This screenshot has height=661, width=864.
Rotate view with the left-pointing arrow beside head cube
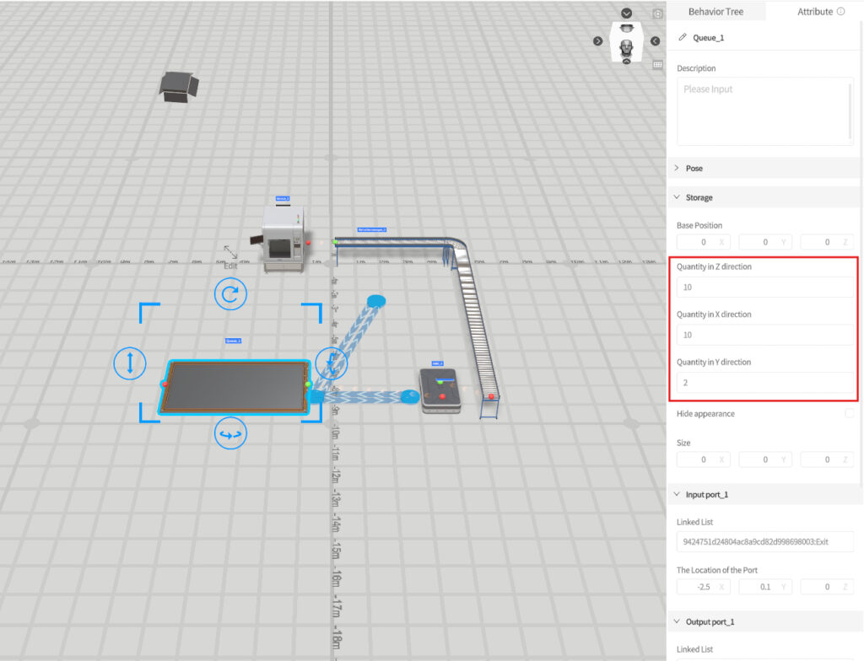coord(655,41)
